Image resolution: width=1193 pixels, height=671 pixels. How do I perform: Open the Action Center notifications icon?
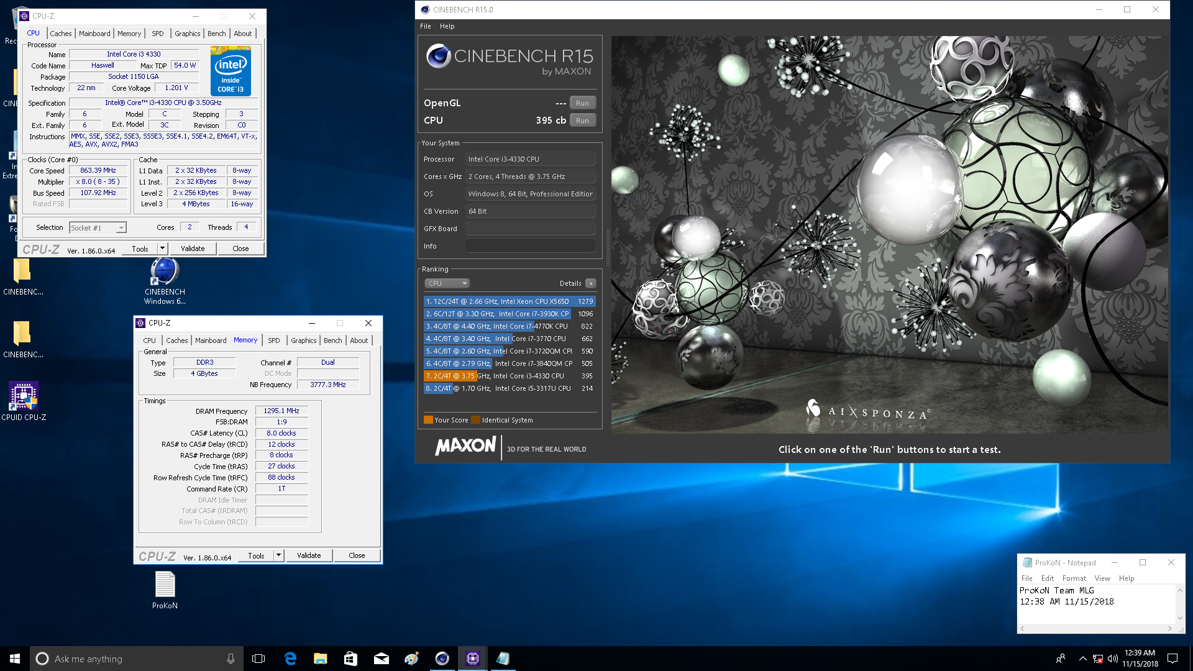pos(1172,659)
